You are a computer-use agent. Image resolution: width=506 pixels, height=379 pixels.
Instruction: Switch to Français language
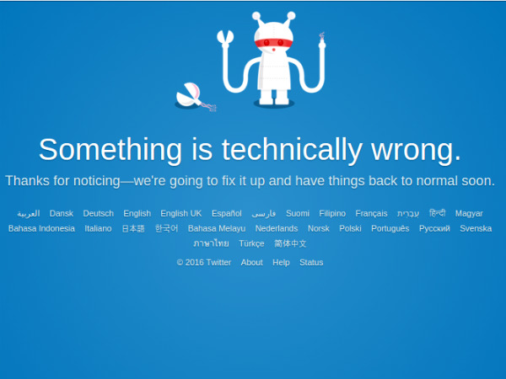tap(371, 213)
